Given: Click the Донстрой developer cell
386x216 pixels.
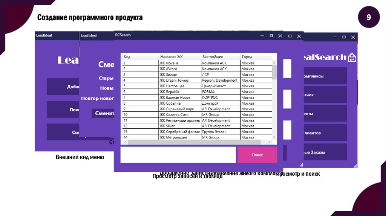Looking at the screenshot, I should pyautogui.click(x=221, y=103).
